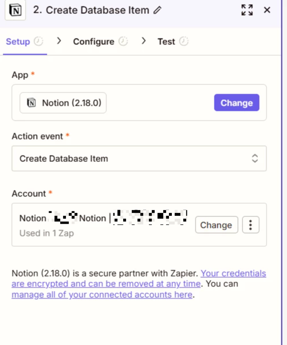Click the Test tab status clock icon

(184, 41)
